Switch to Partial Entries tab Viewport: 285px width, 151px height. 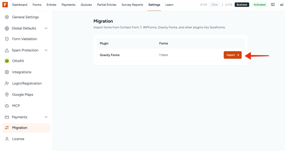coord(107,5)
